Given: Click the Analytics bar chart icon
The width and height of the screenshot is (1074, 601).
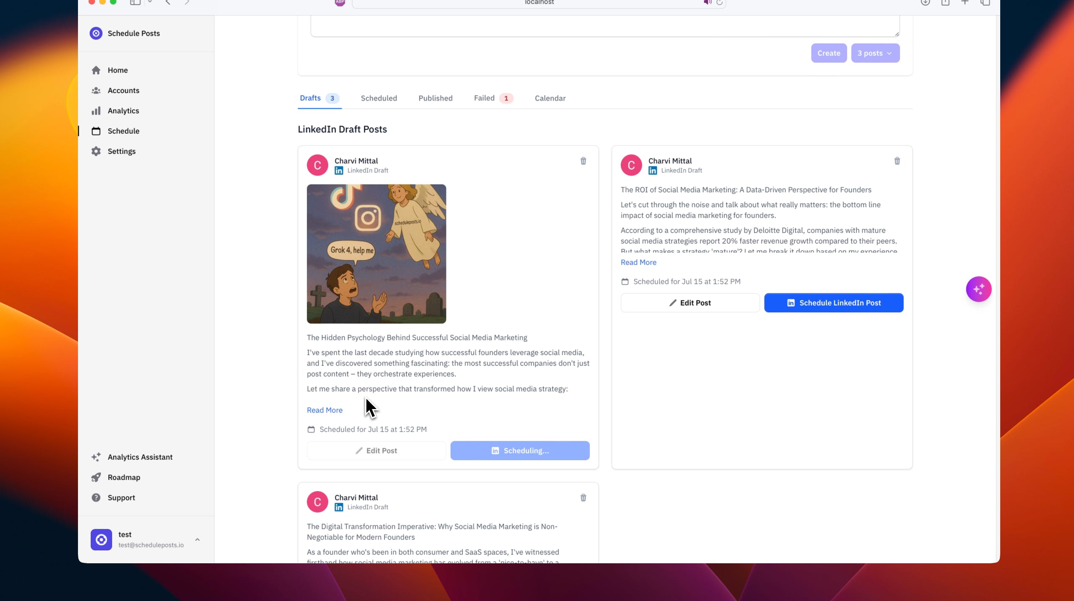Looking at the screenshot, I should (96, 111).
